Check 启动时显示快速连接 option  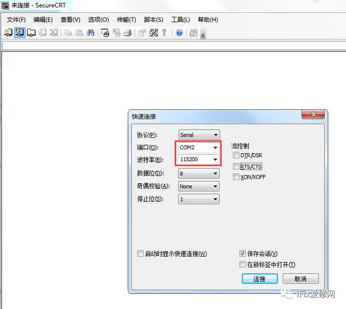[141, 253]
